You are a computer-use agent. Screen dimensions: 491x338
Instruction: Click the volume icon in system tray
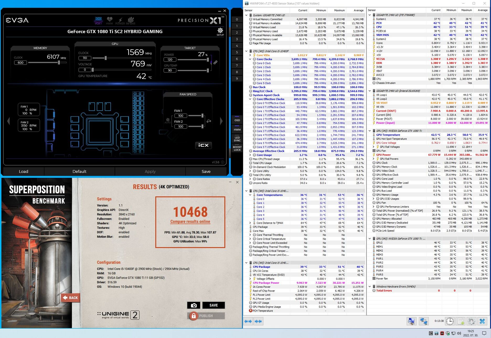pyautogui.click(x=459, y=333)
